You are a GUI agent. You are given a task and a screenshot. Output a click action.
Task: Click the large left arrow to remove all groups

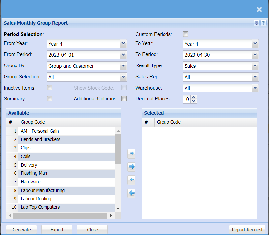tap(132, 193)
